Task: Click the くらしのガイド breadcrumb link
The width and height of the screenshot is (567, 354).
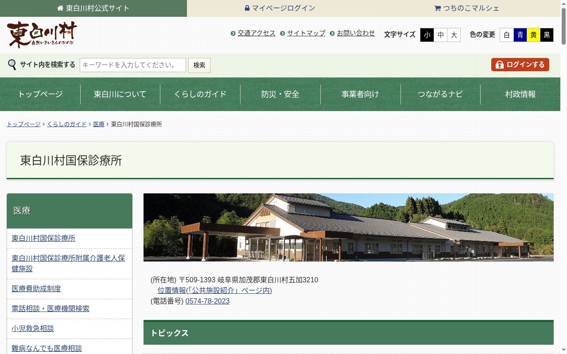Action: click(67, 124)
